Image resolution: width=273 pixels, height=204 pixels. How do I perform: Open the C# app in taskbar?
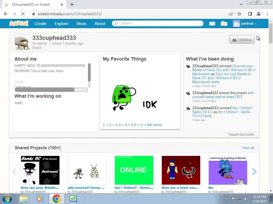click(x=73, y=199)
